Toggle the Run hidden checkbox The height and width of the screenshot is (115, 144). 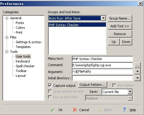[114, 85]
